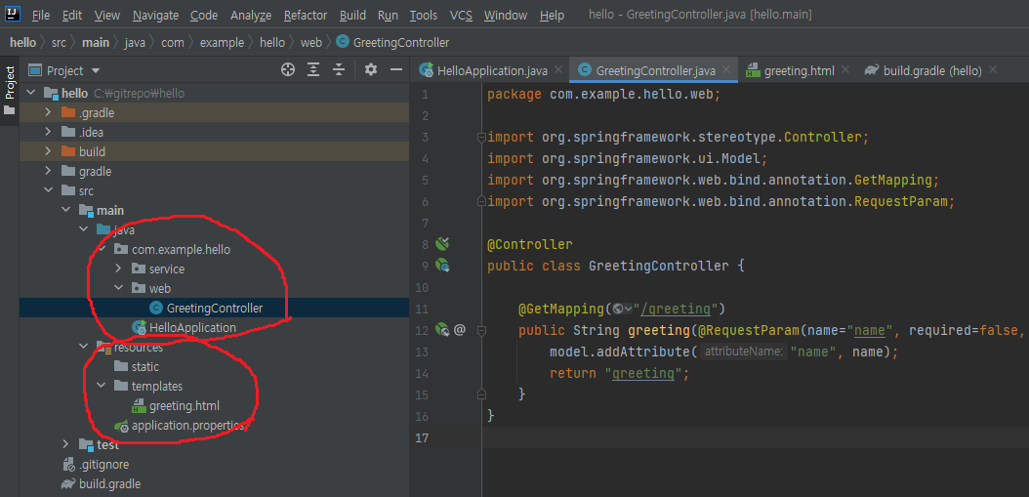
Task: Select the static folder in the tree
Action: 145,366
